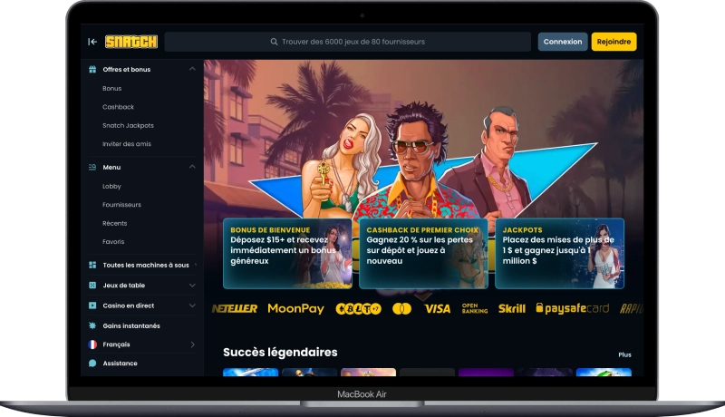Select Inviter des amis
The image size is (725, 417).
(127, 144)
